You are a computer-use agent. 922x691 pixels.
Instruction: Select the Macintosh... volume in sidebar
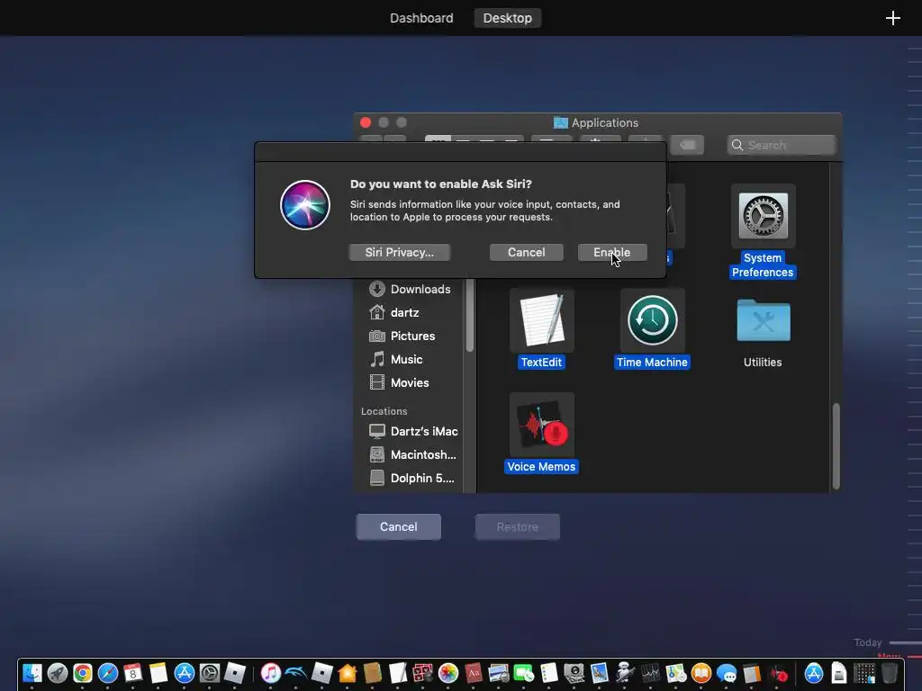tap(411, 454)
